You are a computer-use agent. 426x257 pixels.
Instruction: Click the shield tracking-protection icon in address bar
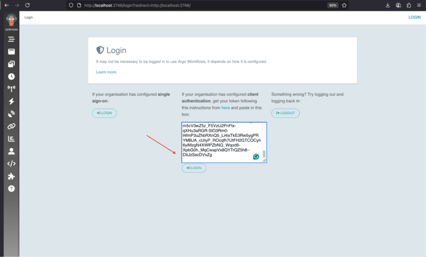(71, 5)
